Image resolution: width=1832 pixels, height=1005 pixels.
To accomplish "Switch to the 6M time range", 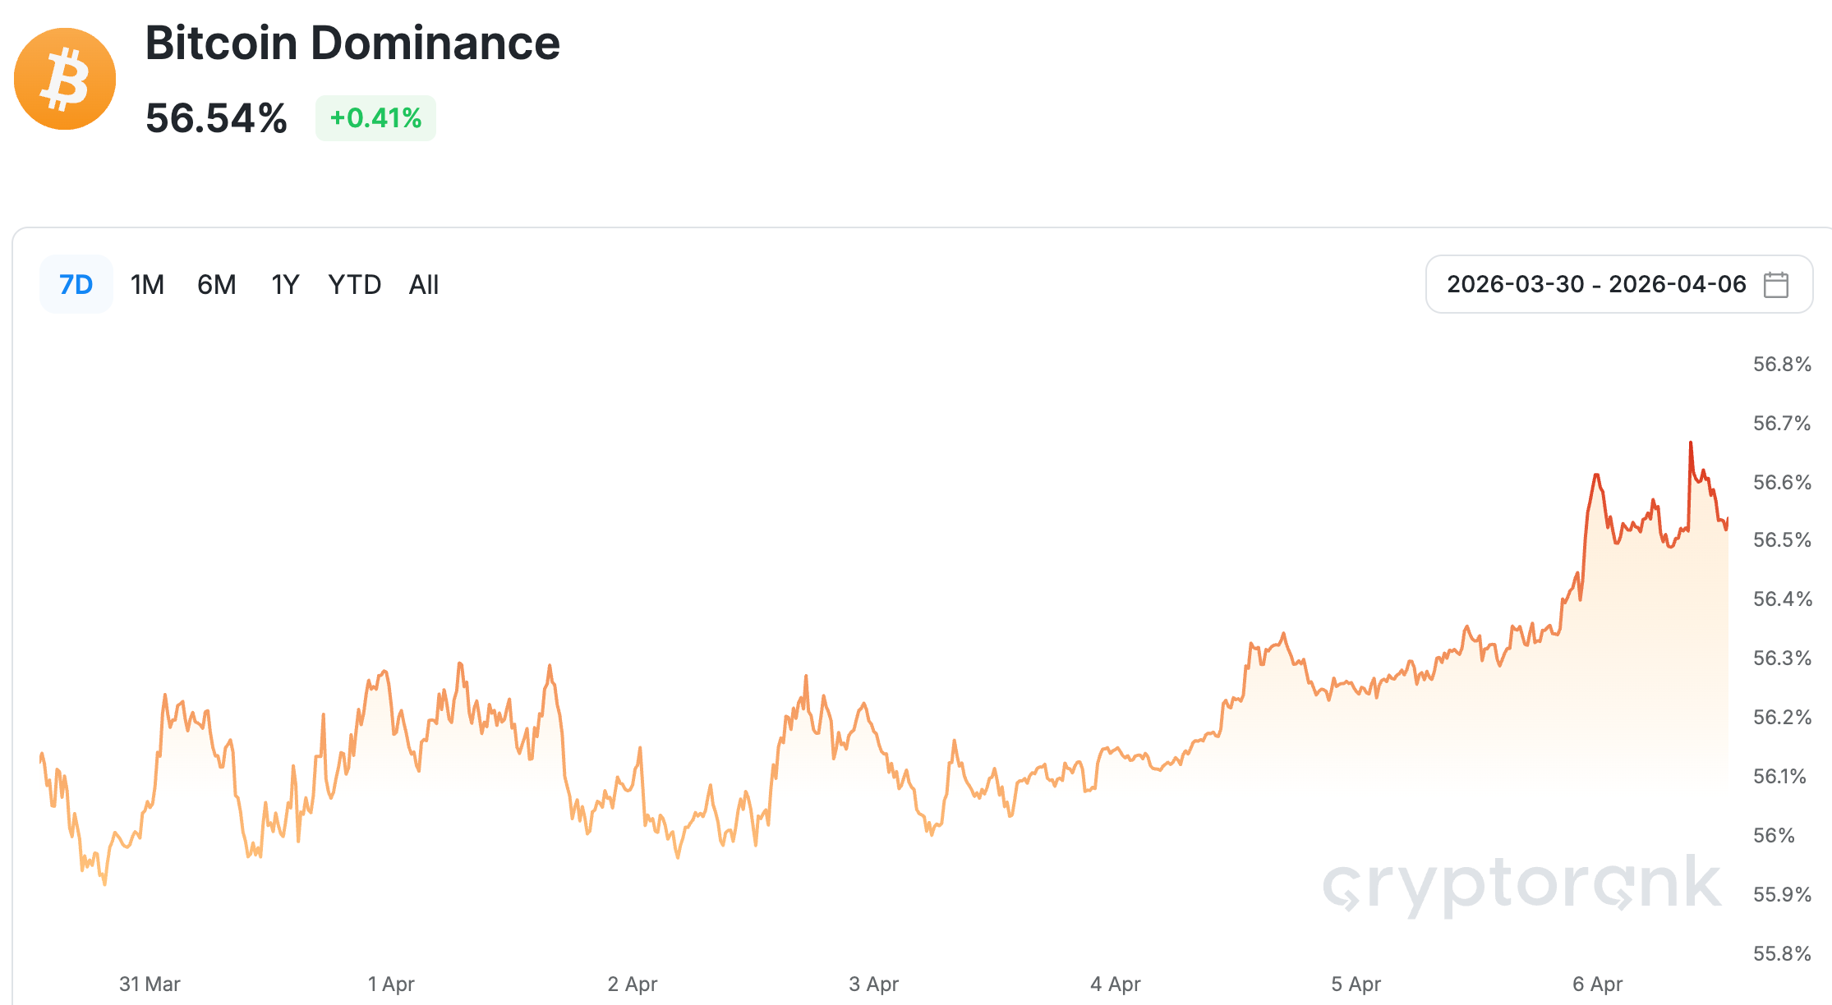I will pyautogui.click(x=217, y=285).
